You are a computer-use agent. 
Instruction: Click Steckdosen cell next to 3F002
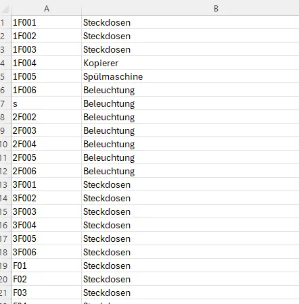[190, 198]
